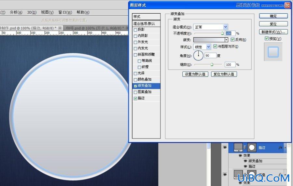Select the vector mask thumbnail of the 描边 layer
This screenshot has width=293, height=186.
pos(252,147)
